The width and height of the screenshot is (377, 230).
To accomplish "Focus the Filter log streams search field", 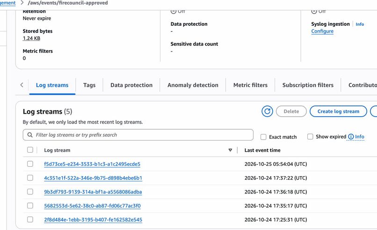I will click(138, 135).
